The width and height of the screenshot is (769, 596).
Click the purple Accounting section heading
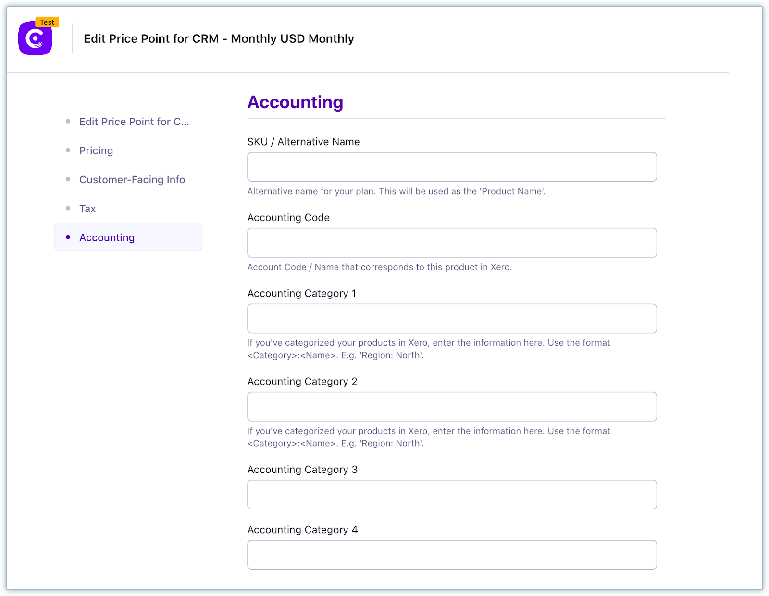(x=295, y=102)
